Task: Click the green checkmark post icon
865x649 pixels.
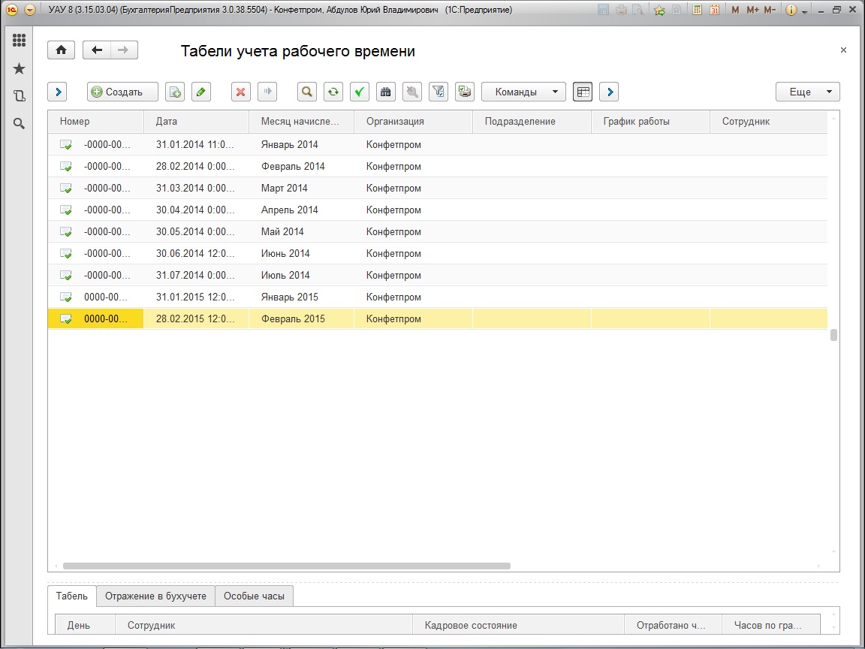Action: pos(359,92)
